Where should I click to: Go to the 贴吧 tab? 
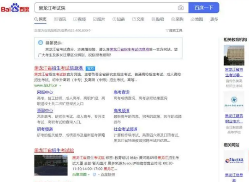158,19
